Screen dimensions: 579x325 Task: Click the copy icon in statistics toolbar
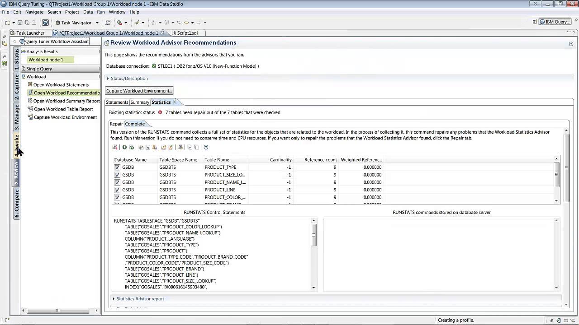(x=141, y=147)
